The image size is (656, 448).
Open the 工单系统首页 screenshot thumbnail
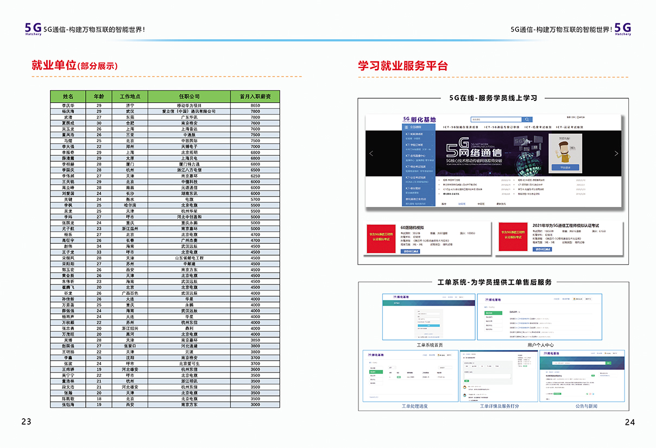tap(429, 317)
